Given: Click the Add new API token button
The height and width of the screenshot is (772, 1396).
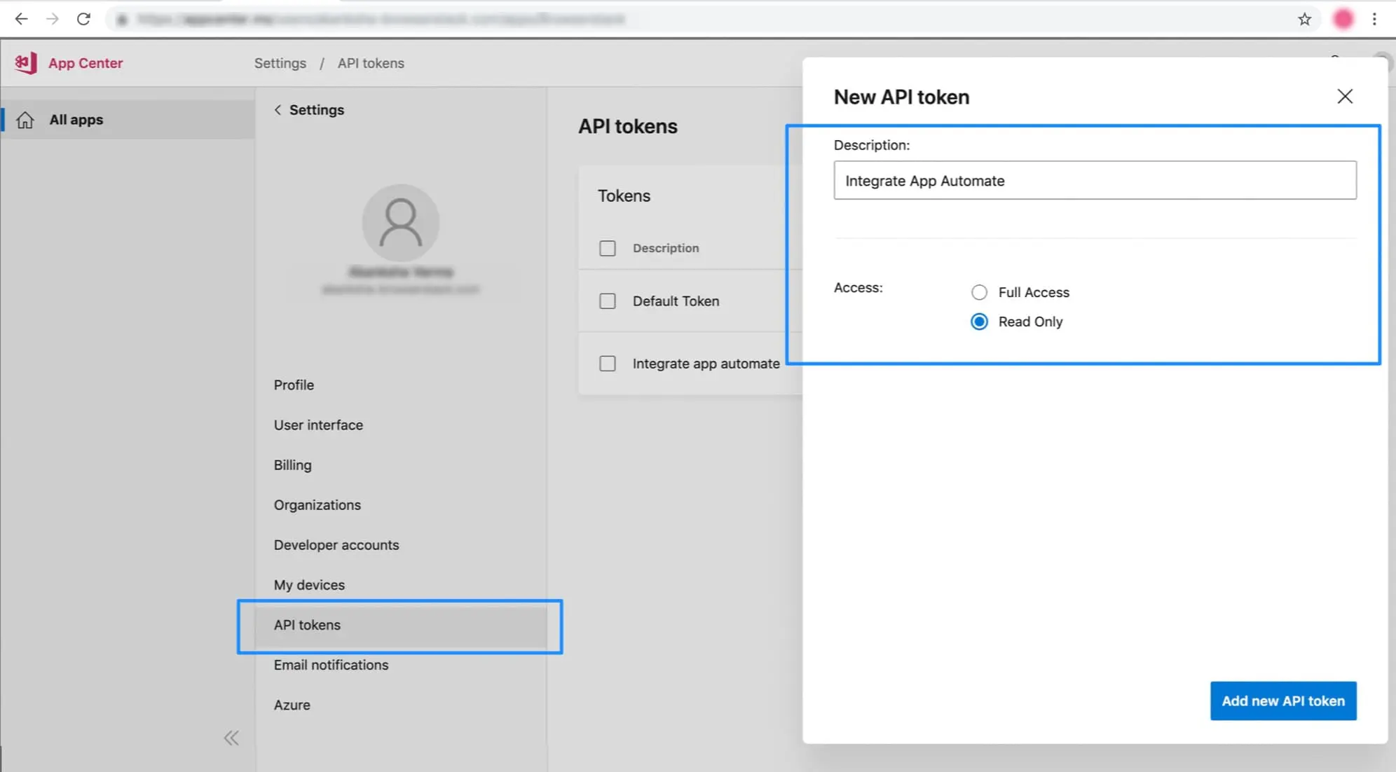Looking at the screenshot, I should click(x=1282, y=701).
